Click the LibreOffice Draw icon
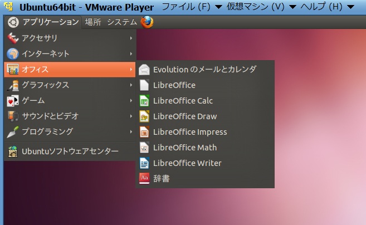Screen dimensions: 366x225 (x=144, y=116)
